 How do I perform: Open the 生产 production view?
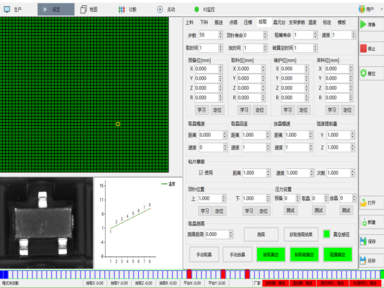point(13,10)
